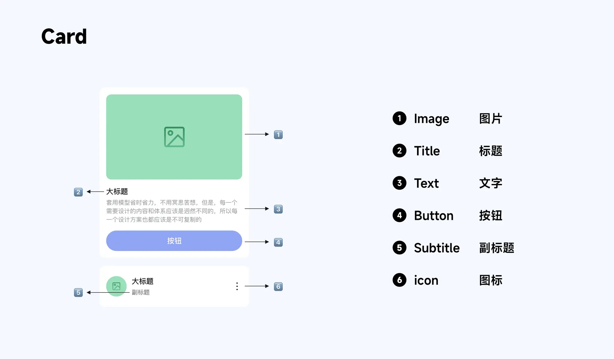Click annotation badge number 5
Image resolution: width=614 pixels, height=359 pixels.
tap(78, 293)
